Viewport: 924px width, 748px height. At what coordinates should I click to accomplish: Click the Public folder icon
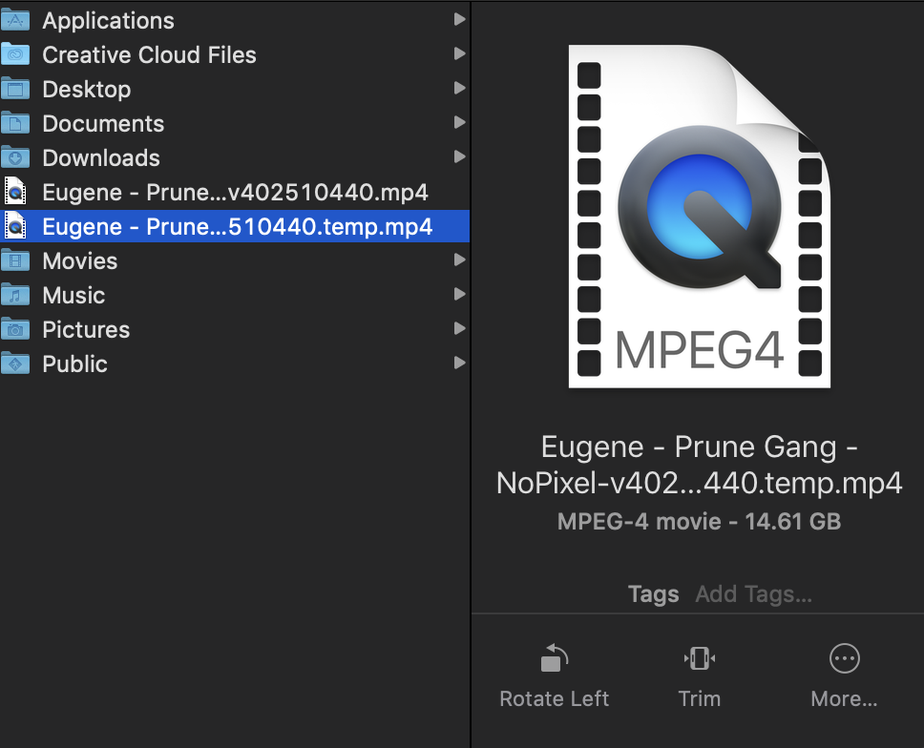click(x=15, y=363)
